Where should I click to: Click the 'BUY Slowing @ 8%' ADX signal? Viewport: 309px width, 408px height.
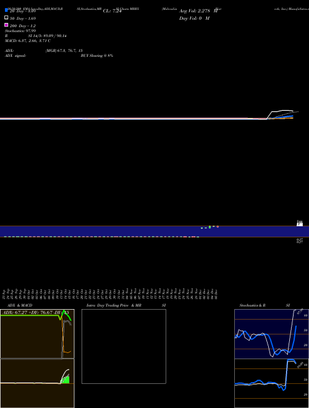click(97, 56)
